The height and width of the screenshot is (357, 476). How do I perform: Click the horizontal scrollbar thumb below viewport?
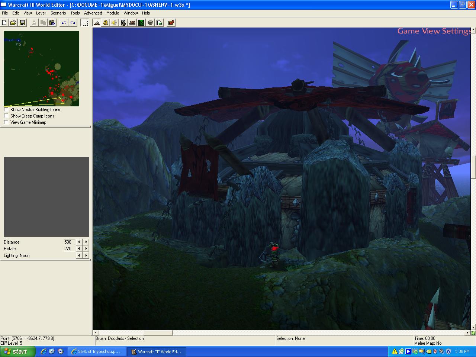(x=158, y=333)
